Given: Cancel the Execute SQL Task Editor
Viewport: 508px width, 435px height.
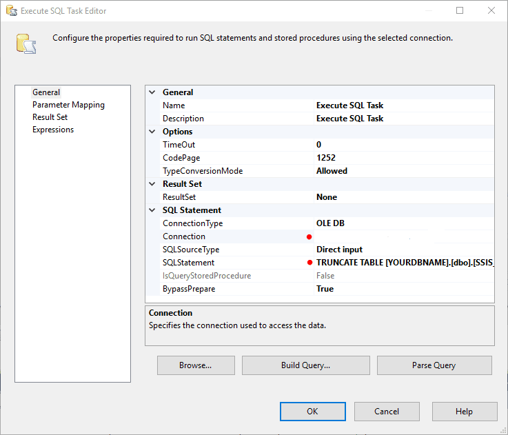Looking at the screenshot, I should (387, 412).
